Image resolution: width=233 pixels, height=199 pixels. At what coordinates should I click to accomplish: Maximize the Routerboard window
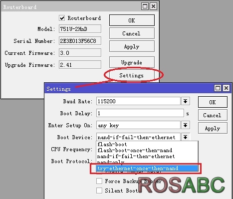[x=145, y=6]
